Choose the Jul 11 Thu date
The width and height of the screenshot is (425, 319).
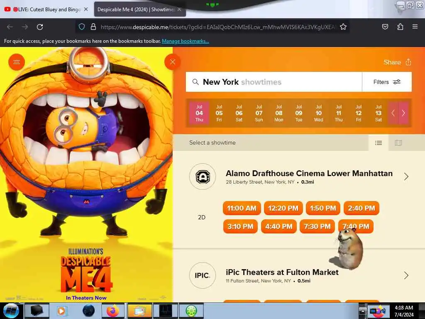(339, 113)
